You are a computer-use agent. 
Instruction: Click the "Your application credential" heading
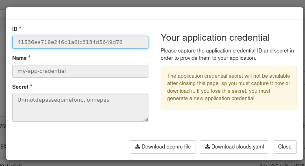click(215, 38)
